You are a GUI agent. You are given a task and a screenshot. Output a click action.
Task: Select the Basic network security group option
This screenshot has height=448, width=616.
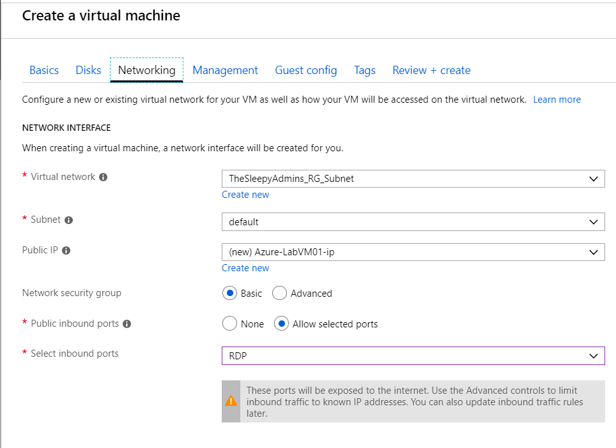coord(230,294)
